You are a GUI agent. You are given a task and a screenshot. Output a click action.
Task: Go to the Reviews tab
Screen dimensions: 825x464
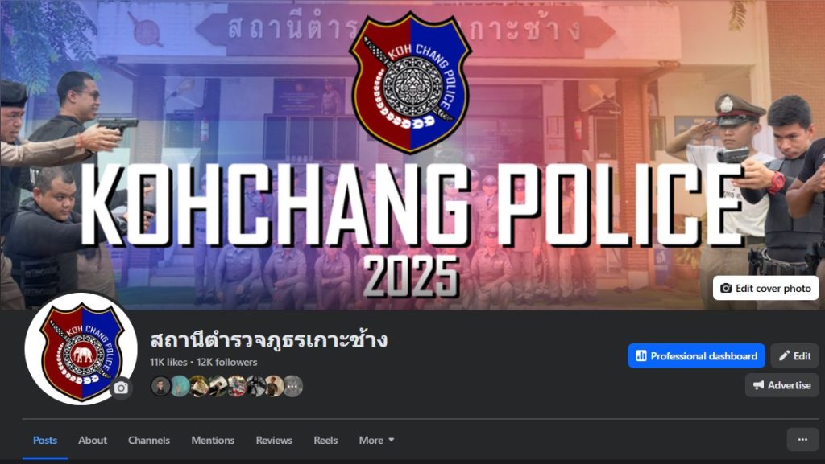pyautogui.click(x=274, y=441)
